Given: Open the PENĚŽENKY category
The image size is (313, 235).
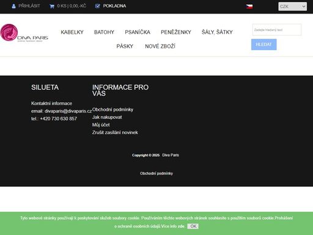Looking at the screenshot, I should 176,32.
